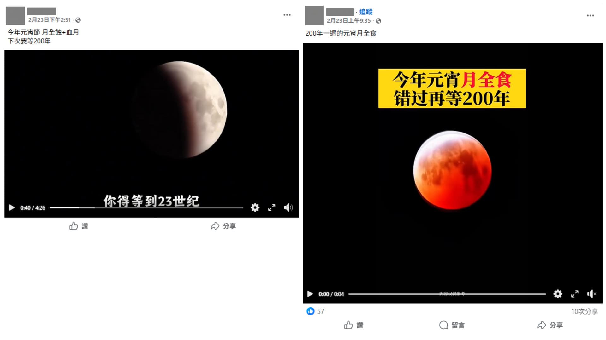The width and height of the screenshot is (606, 340).
Task: Like the right post with 讚
Action: 354,325
